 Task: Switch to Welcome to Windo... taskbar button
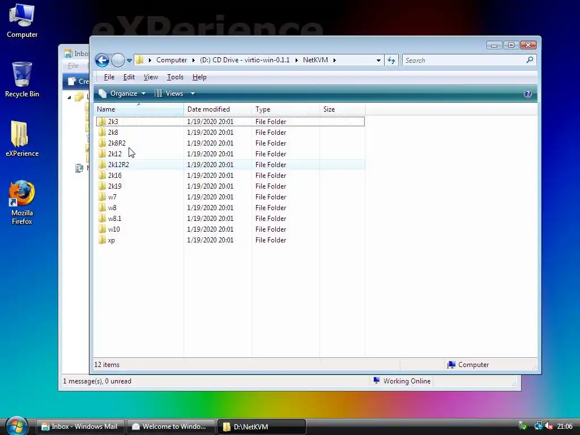(x=170, y=427)
